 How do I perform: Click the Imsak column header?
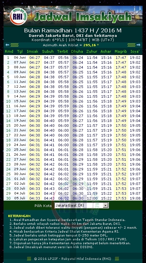[x=33, y=51]
